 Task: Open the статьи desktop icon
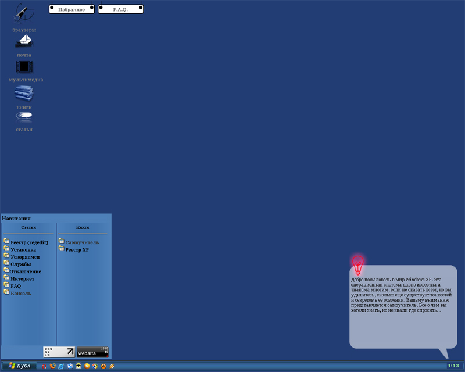[x=24, y=117]
